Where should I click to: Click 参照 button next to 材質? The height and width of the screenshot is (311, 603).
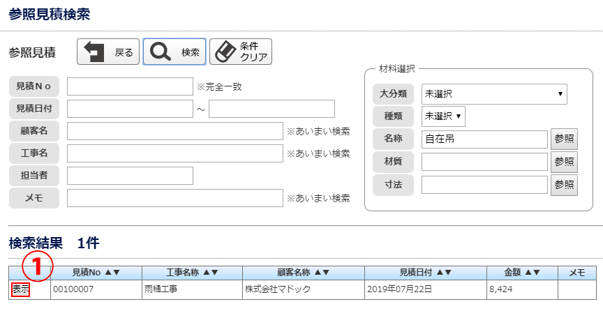tap(564, 162)
